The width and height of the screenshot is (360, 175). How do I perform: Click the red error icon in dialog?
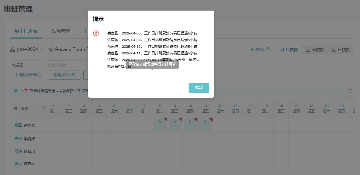click(96, 33)
